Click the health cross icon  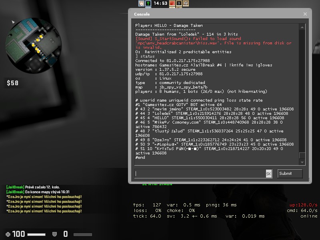[8, 234]
